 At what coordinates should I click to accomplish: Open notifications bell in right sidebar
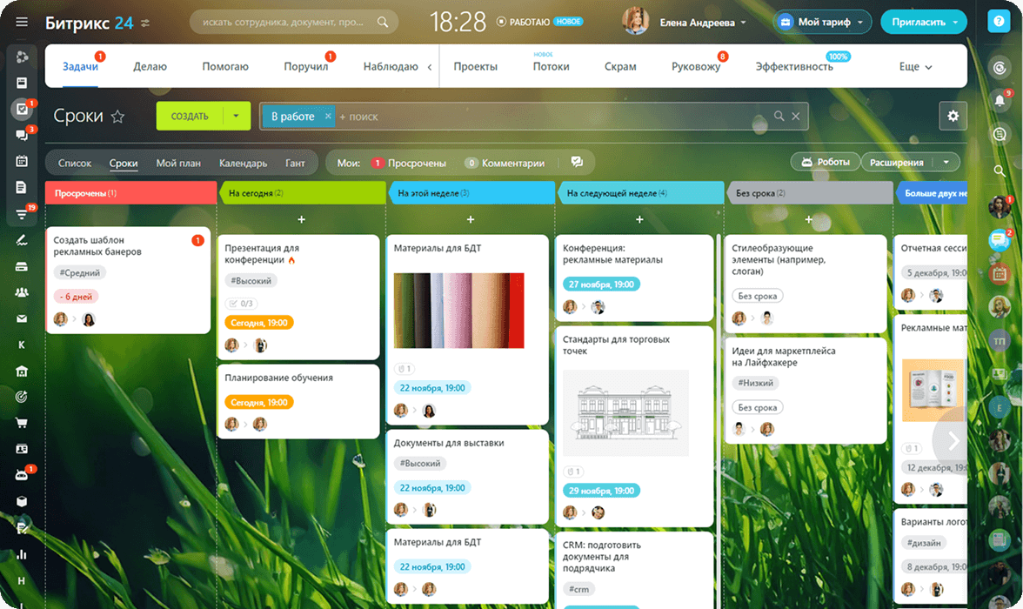pos(1000,101)
